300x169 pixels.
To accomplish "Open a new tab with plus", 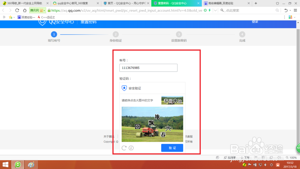I will (256, 3).
